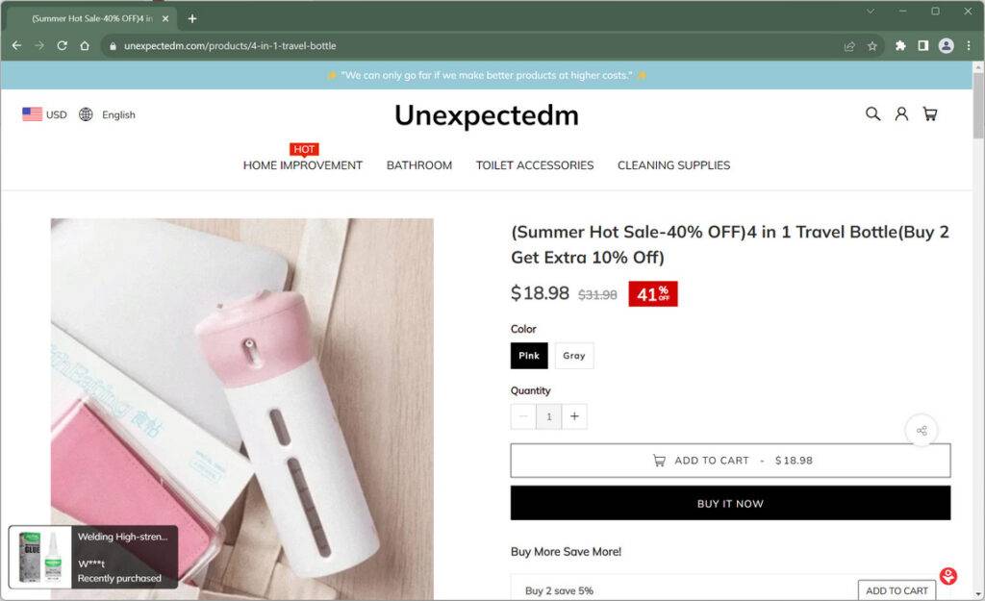Increase quantity with the plus stepper
This screenshot has height=601, width=985.
click(x=574, y=416)
